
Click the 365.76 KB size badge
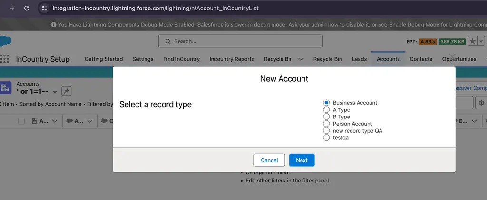tap(452, 42)
